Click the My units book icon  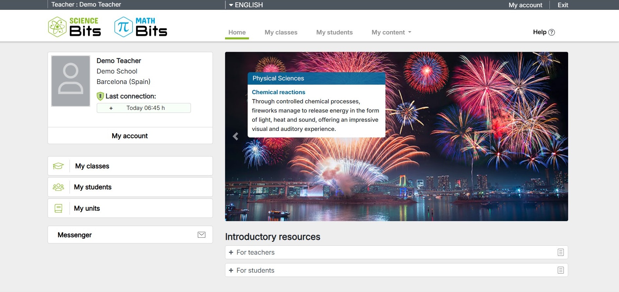point(58,208)
